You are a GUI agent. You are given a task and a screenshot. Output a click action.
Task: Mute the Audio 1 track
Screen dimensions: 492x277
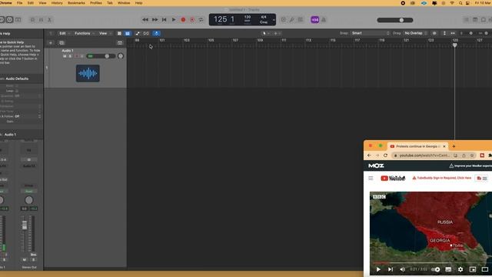coord(65,56)
